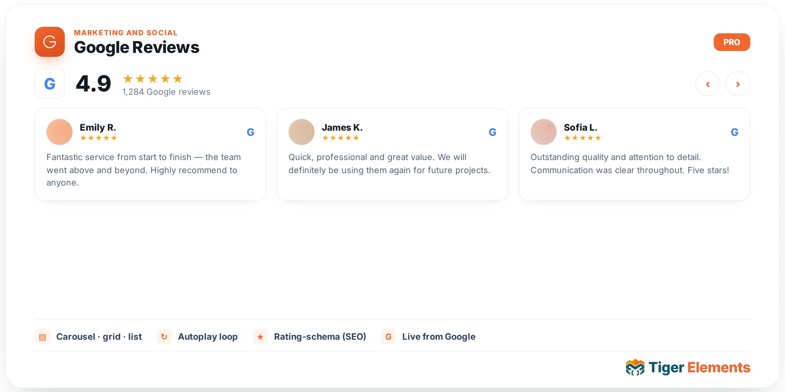
Task: Click the 'Tiger Elements' brand text
Action: [x=699, y=367]
